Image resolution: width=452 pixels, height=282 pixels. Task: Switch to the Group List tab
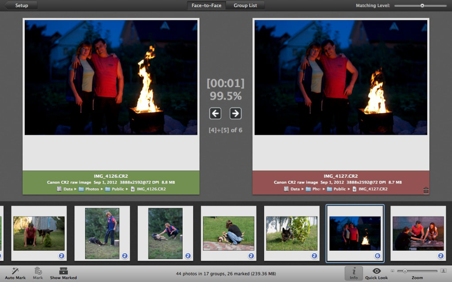245,5
